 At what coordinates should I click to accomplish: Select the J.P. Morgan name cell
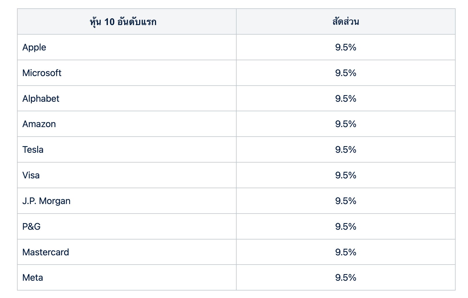[46, 201]
